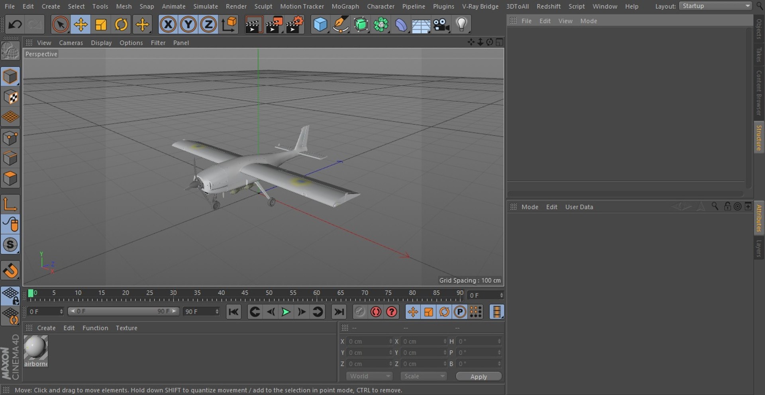765x395 pixels.
Task: Toggle Viewport Solo S icon
Action: [10, 244]
